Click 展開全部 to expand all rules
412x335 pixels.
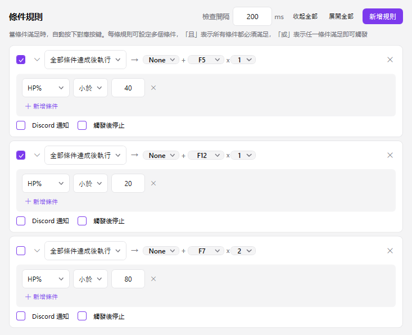[341, 16]
